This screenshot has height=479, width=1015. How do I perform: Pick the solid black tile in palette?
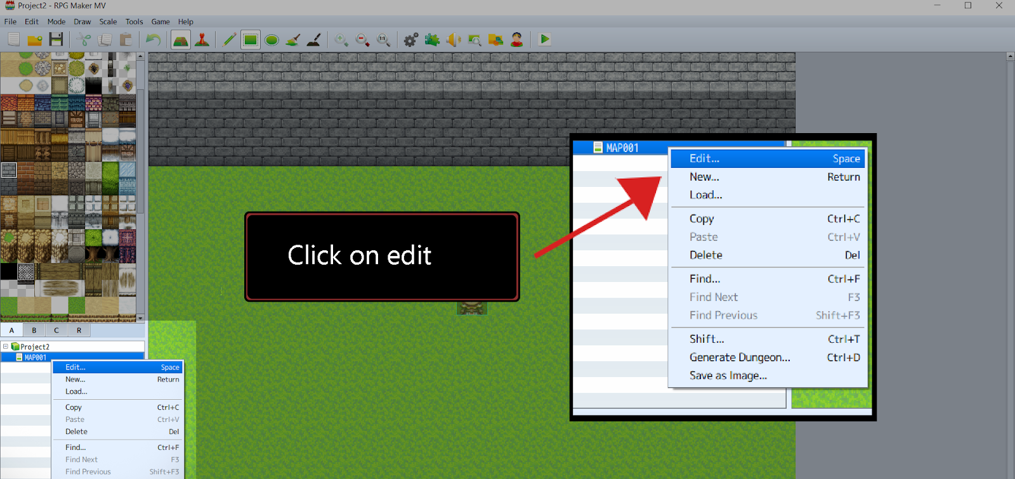coord(9,271)
